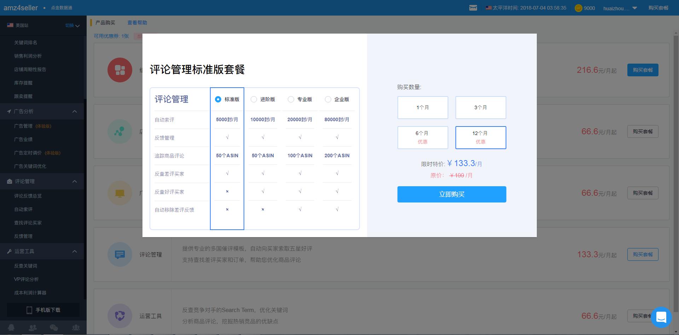
Task: Select the 专业版 plan radio button
Action: pyautogui.click(x=291, y=99)
